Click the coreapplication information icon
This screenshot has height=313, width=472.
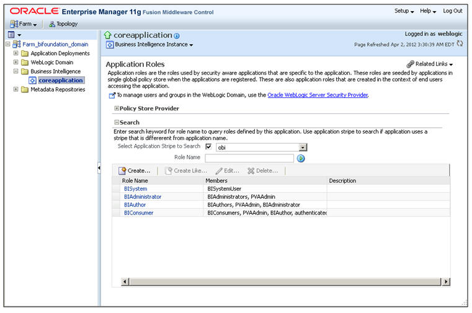coord(177,36)
